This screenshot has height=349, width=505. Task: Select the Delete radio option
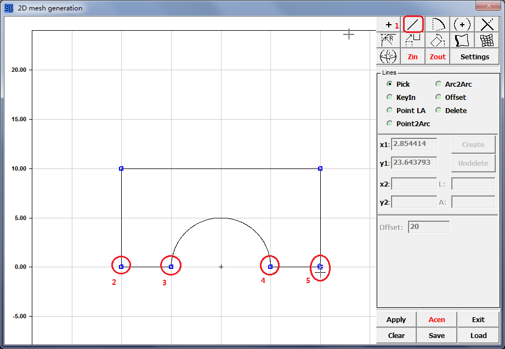(439, 110)
